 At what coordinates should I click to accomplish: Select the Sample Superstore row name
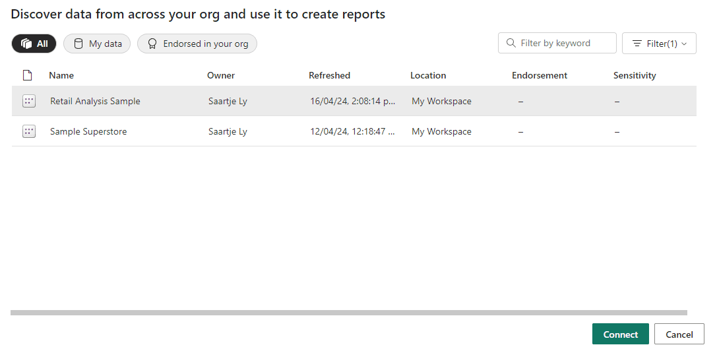click(88, 132)
